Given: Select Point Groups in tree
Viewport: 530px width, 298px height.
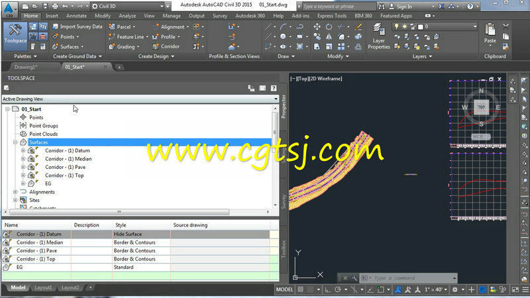Looking at the screenshot, I should (x=44, y=126).
